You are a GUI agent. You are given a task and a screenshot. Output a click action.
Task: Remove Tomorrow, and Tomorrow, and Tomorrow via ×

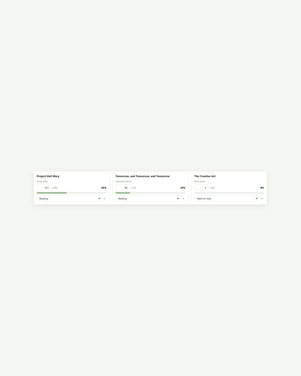click(x=183, y=199)
